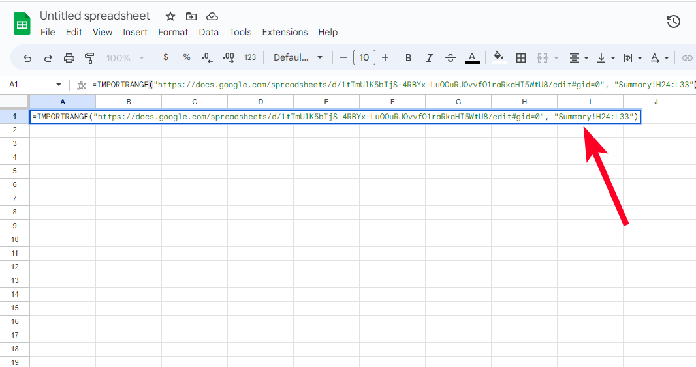Open the File menu
The width and height of the screenshot is (696, 367).
tap(48, 32)
